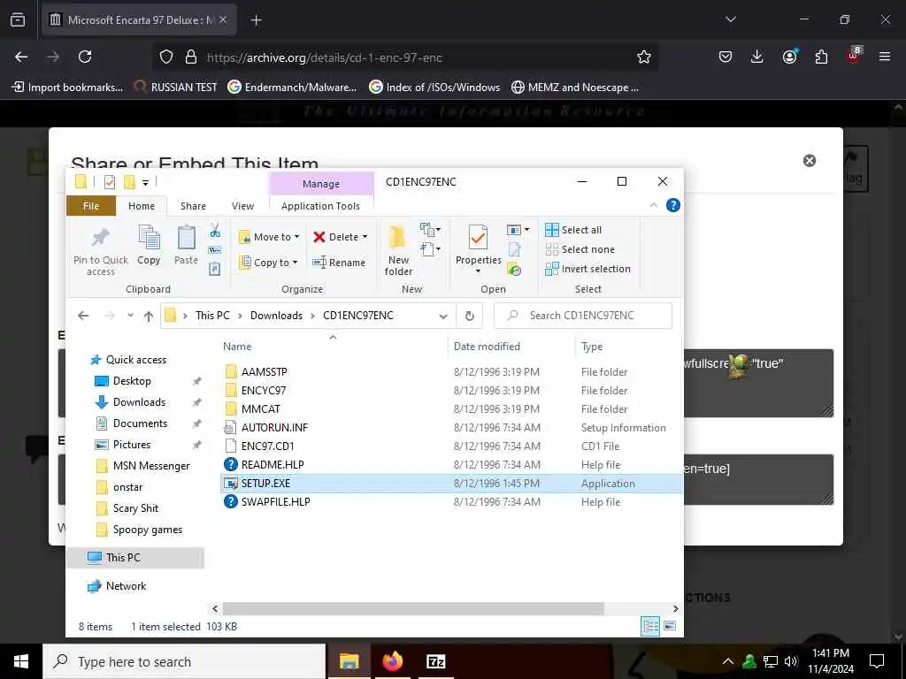
Task: Open Firefox from the taskbar
Action: (x=393, y=661)
